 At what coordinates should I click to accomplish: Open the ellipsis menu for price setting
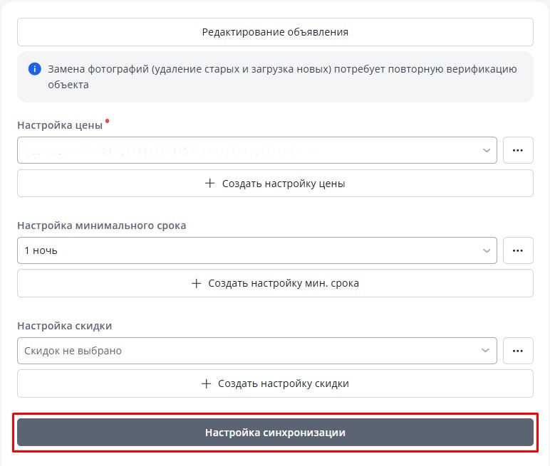pyautogui.click(x=518, y=150)
